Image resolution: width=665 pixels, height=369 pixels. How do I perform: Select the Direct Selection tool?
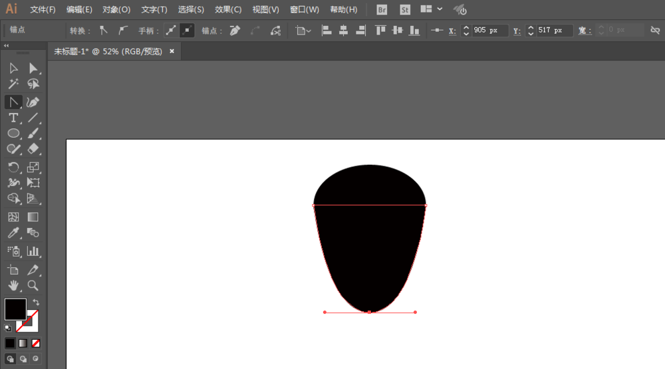click(x=33, y=68)
